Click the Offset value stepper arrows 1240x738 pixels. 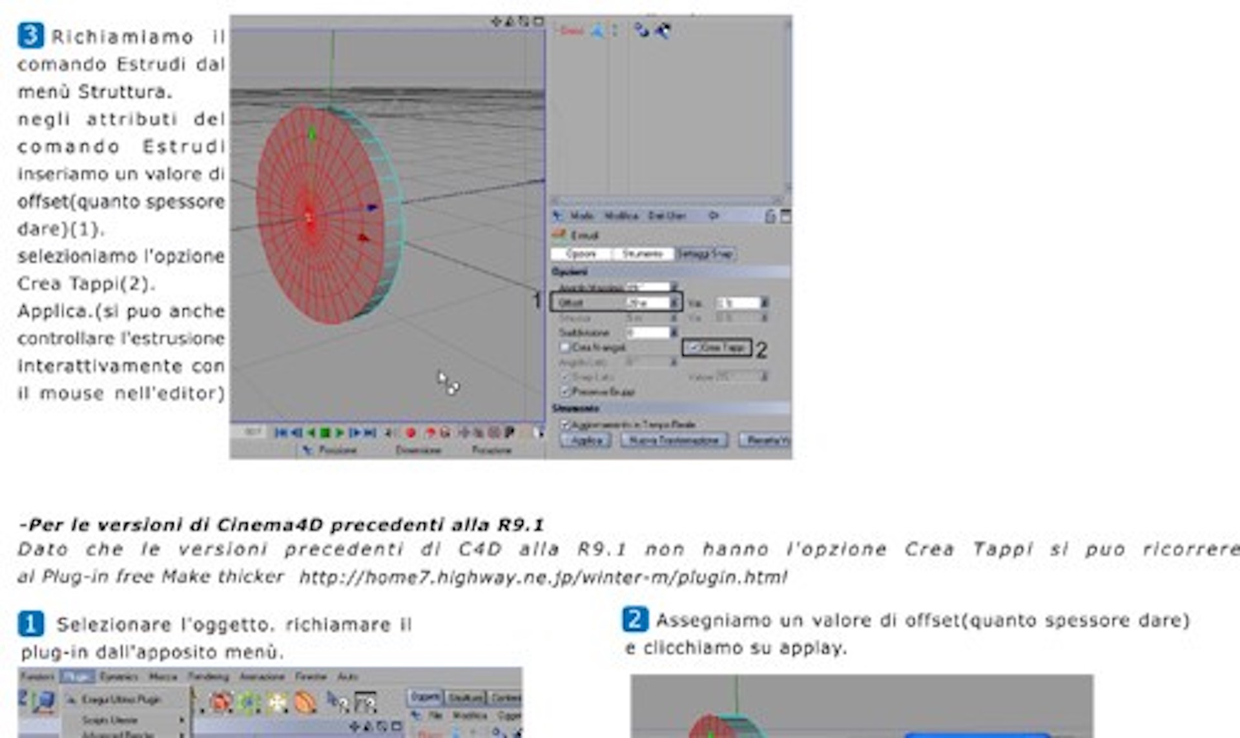[x=674, y=302]
